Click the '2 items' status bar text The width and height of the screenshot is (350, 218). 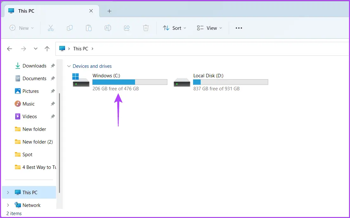[x=14, y=214]
